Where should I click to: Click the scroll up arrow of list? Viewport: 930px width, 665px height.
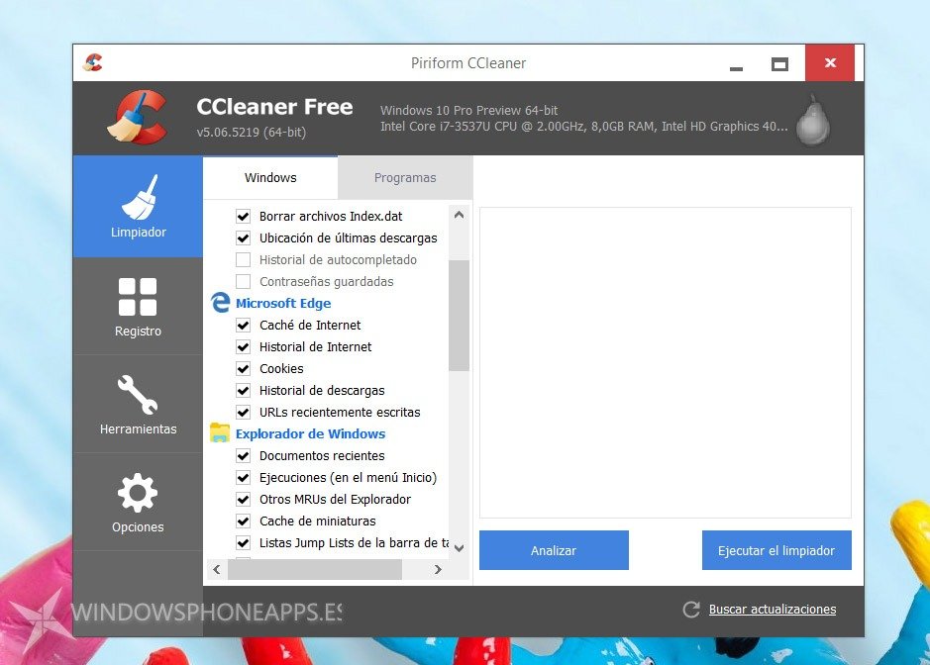pos(460,215)
